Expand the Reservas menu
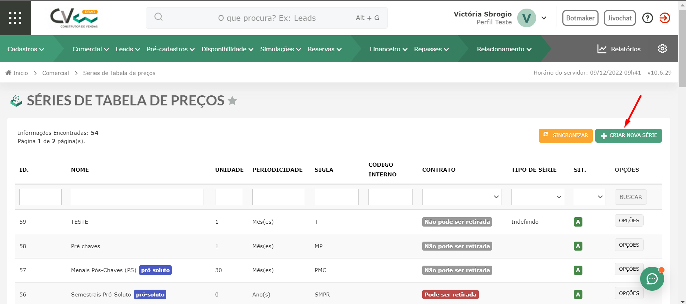The height and width of the screenshot is (304, 686). [324, 49]
